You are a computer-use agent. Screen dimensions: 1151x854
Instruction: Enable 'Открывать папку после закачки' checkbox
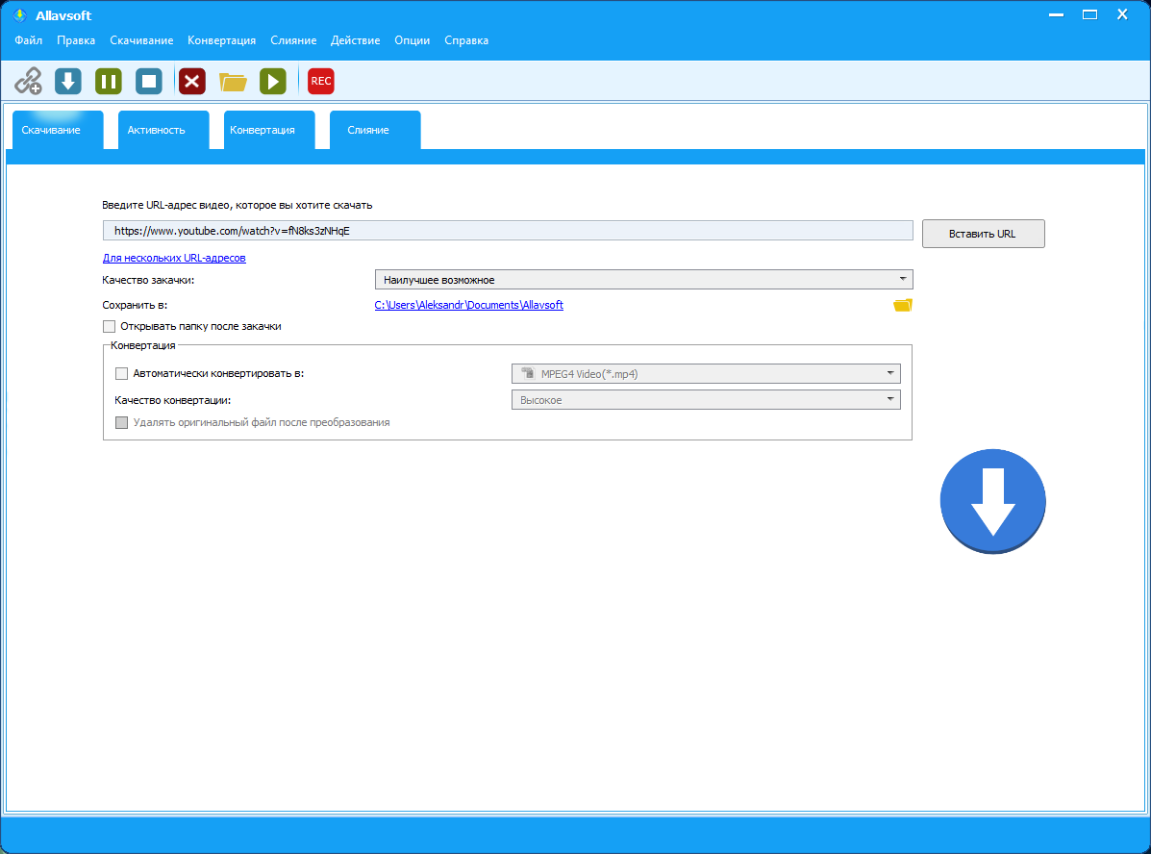point(109,327)
